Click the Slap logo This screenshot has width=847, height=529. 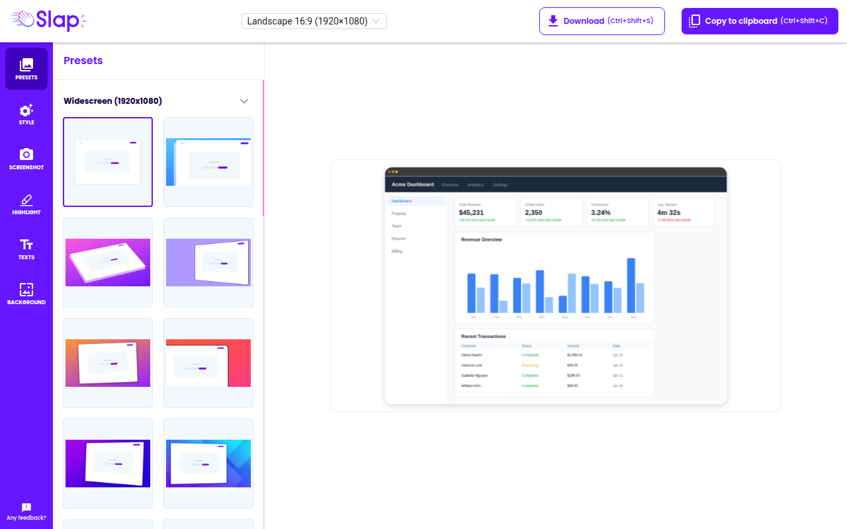click(x=50, y=20)
